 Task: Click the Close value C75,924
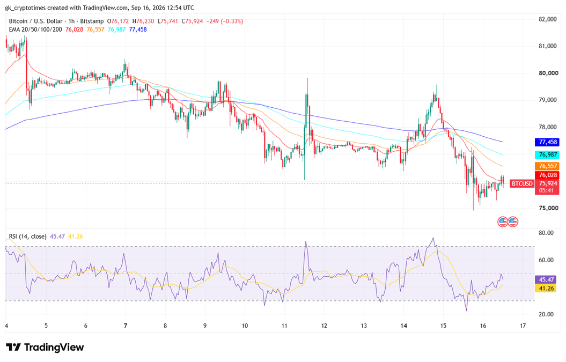(192, 21)
